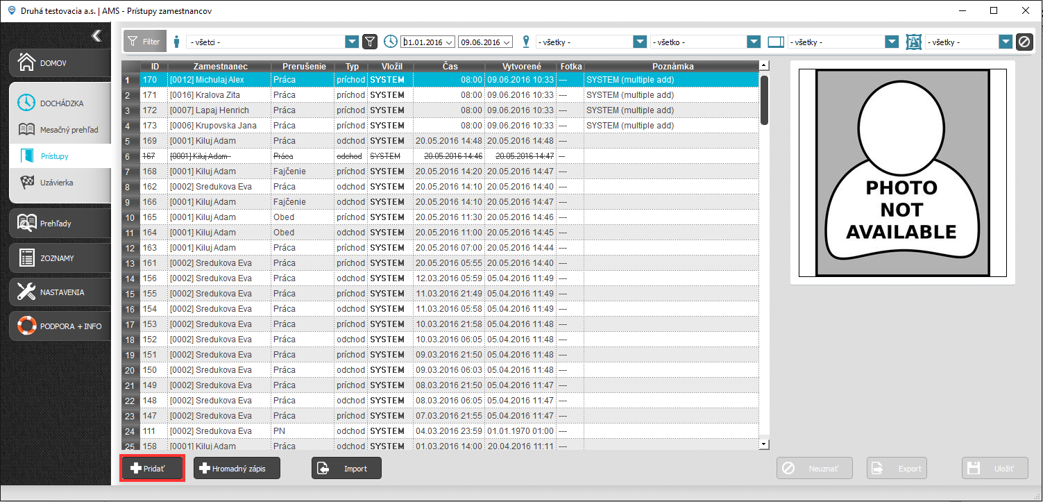Click the Filter button

pos(144,42)
